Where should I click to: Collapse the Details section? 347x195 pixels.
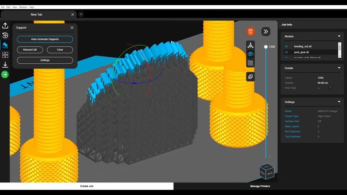(339, 68)
